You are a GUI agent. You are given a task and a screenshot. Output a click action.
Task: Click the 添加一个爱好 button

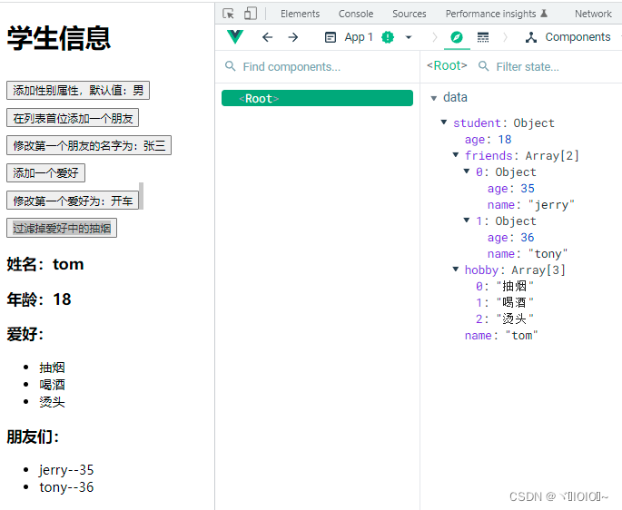pos(45,173)
